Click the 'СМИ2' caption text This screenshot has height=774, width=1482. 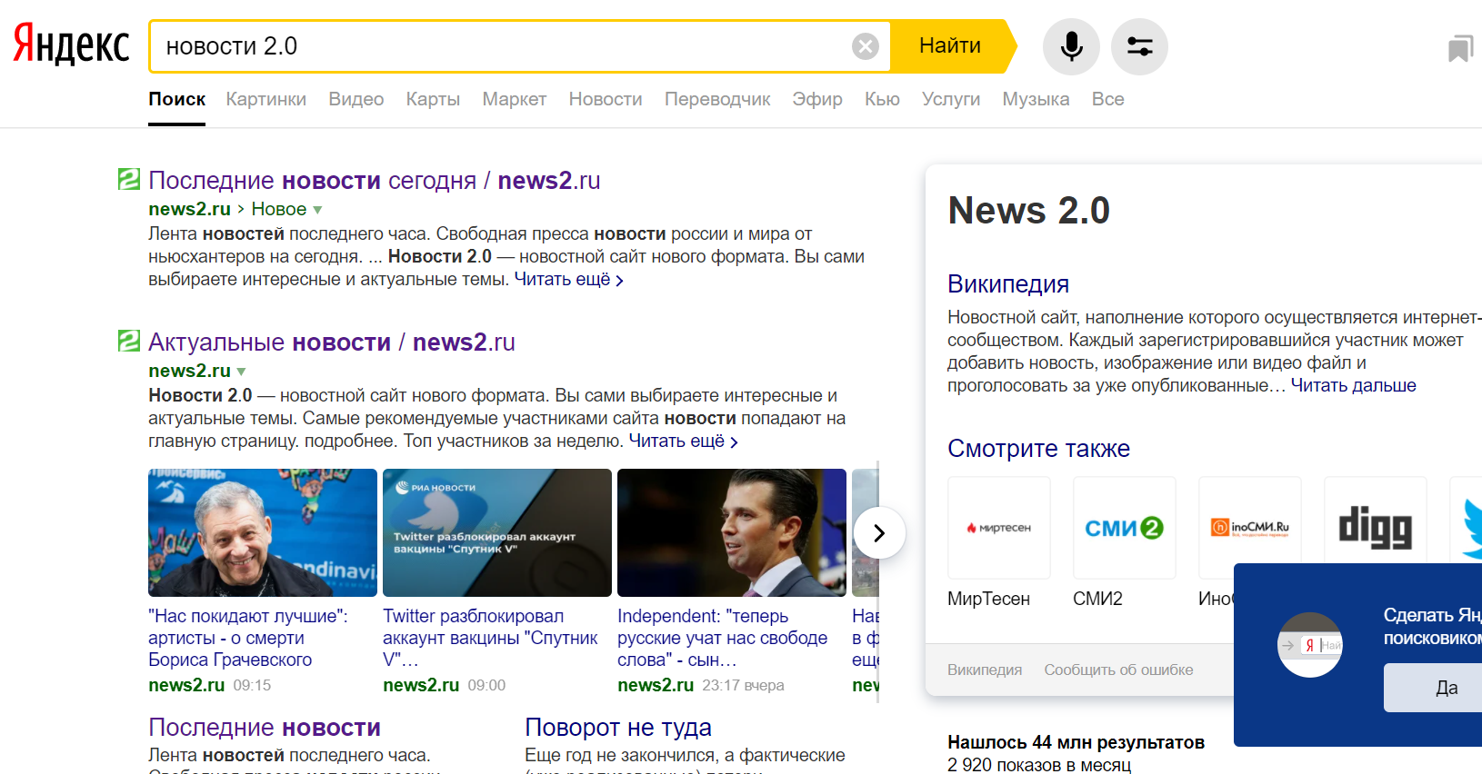pos(1097,599)
